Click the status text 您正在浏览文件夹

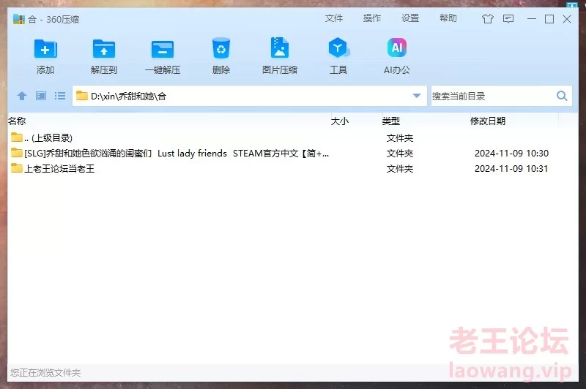[x=45, y=373]
